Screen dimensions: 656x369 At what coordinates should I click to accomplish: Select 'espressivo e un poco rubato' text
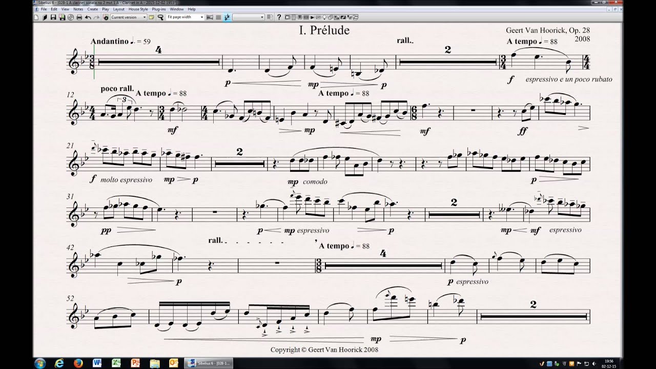[569, 79]
